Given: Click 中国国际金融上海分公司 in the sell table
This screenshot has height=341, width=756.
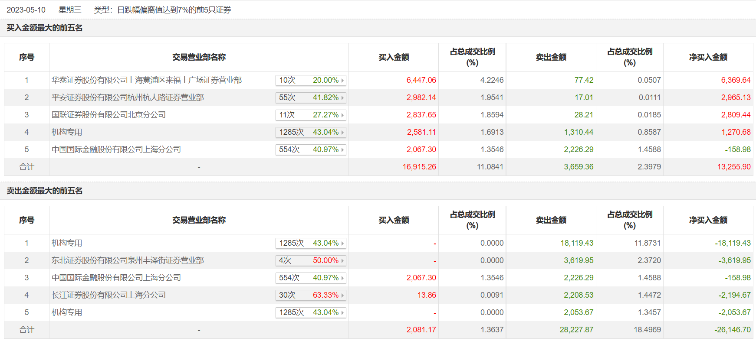Looking at the screenshot, I should 116,278.
